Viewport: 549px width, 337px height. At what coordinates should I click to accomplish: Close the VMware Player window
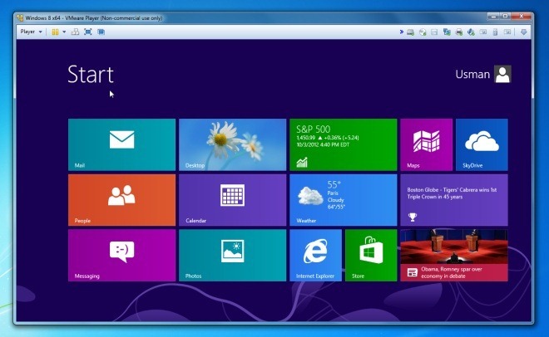pos(522,17)
